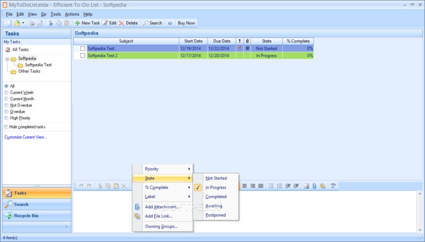Screen dimensions: 425x242
Task: Select the Overdue filter
Action: 7,111
